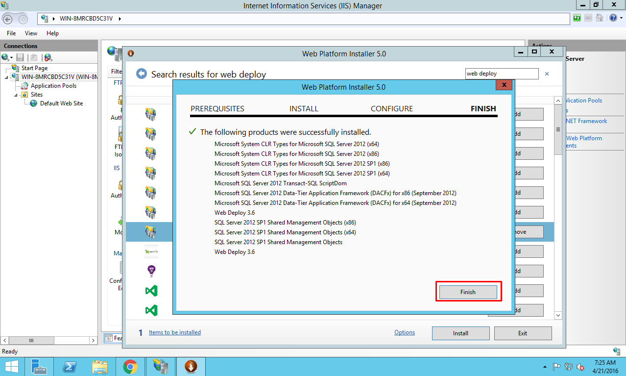Click the Connections pane scroll-left arrow
The image size is (626, 376).
5,340
